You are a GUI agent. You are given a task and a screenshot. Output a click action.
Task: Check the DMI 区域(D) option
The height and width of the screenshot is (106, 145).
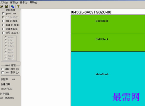tap(3, 21)
